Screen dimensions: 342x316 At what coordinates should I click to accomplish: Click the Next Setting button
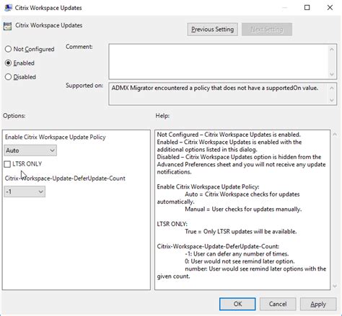point(267,30)
